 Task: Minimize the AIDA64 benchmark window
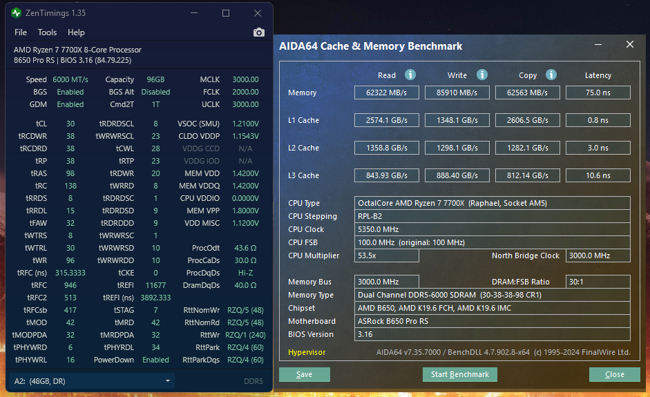(x=598, y=44)
